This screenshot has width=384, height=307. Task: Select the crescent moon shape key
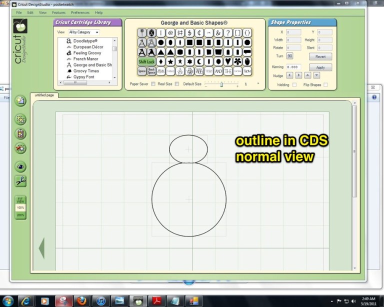199,61
